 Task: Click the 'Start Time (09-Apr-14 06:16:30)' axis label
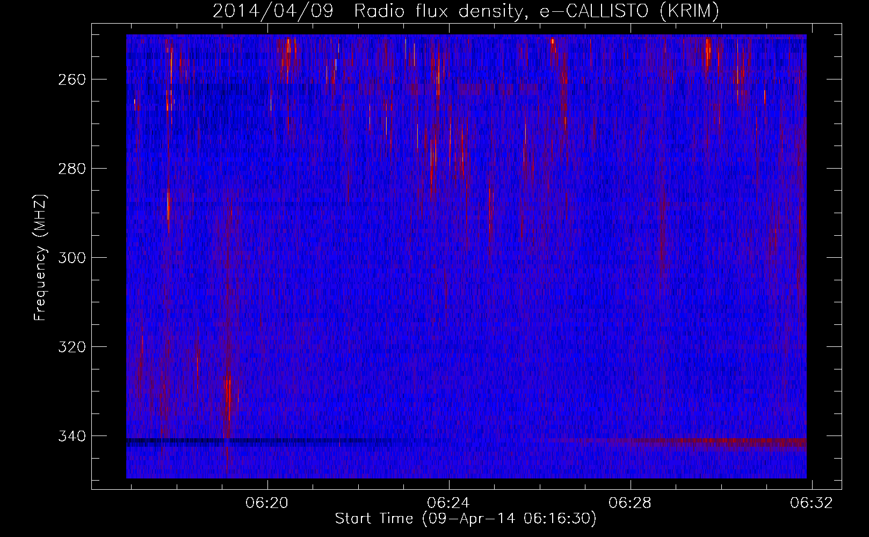pyautogui.click(x=466, y=519)
